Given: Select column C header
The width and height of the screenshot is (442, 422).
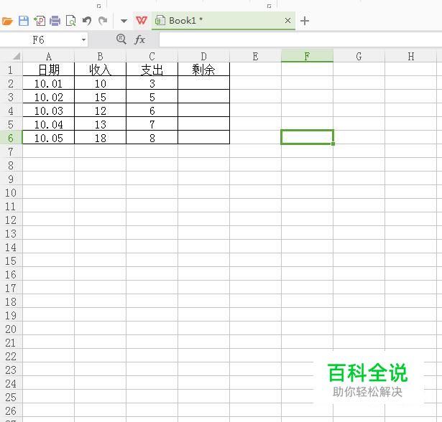Looking at the screenshot, I should pos(152,56).
